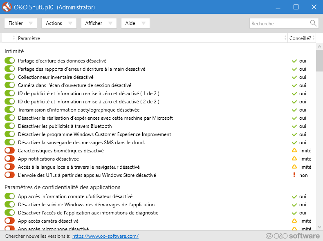Open the Actions dropdown menu
The height and width of the screenshot is (241, 323).
[59, 23]
